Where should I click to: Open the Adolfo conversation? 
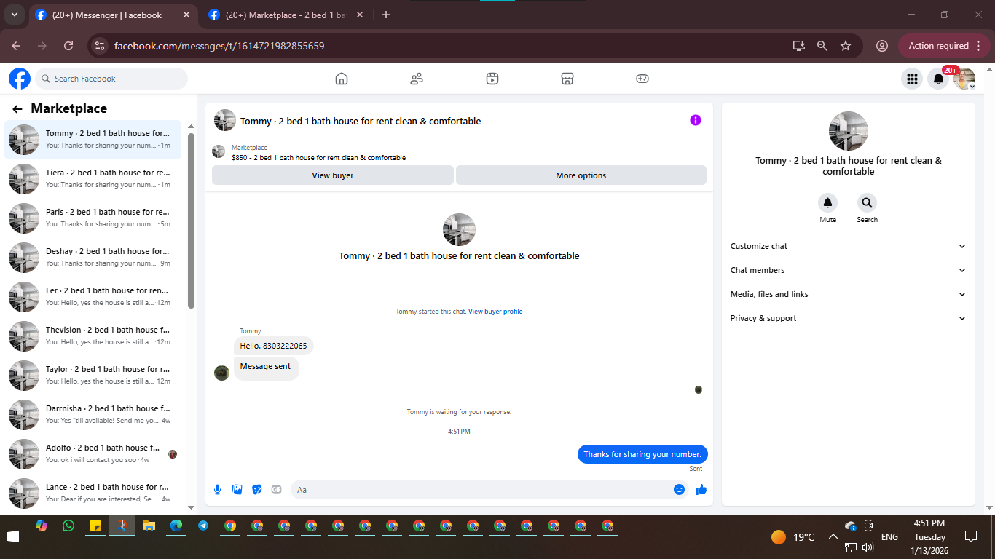(x=93, y=453)
